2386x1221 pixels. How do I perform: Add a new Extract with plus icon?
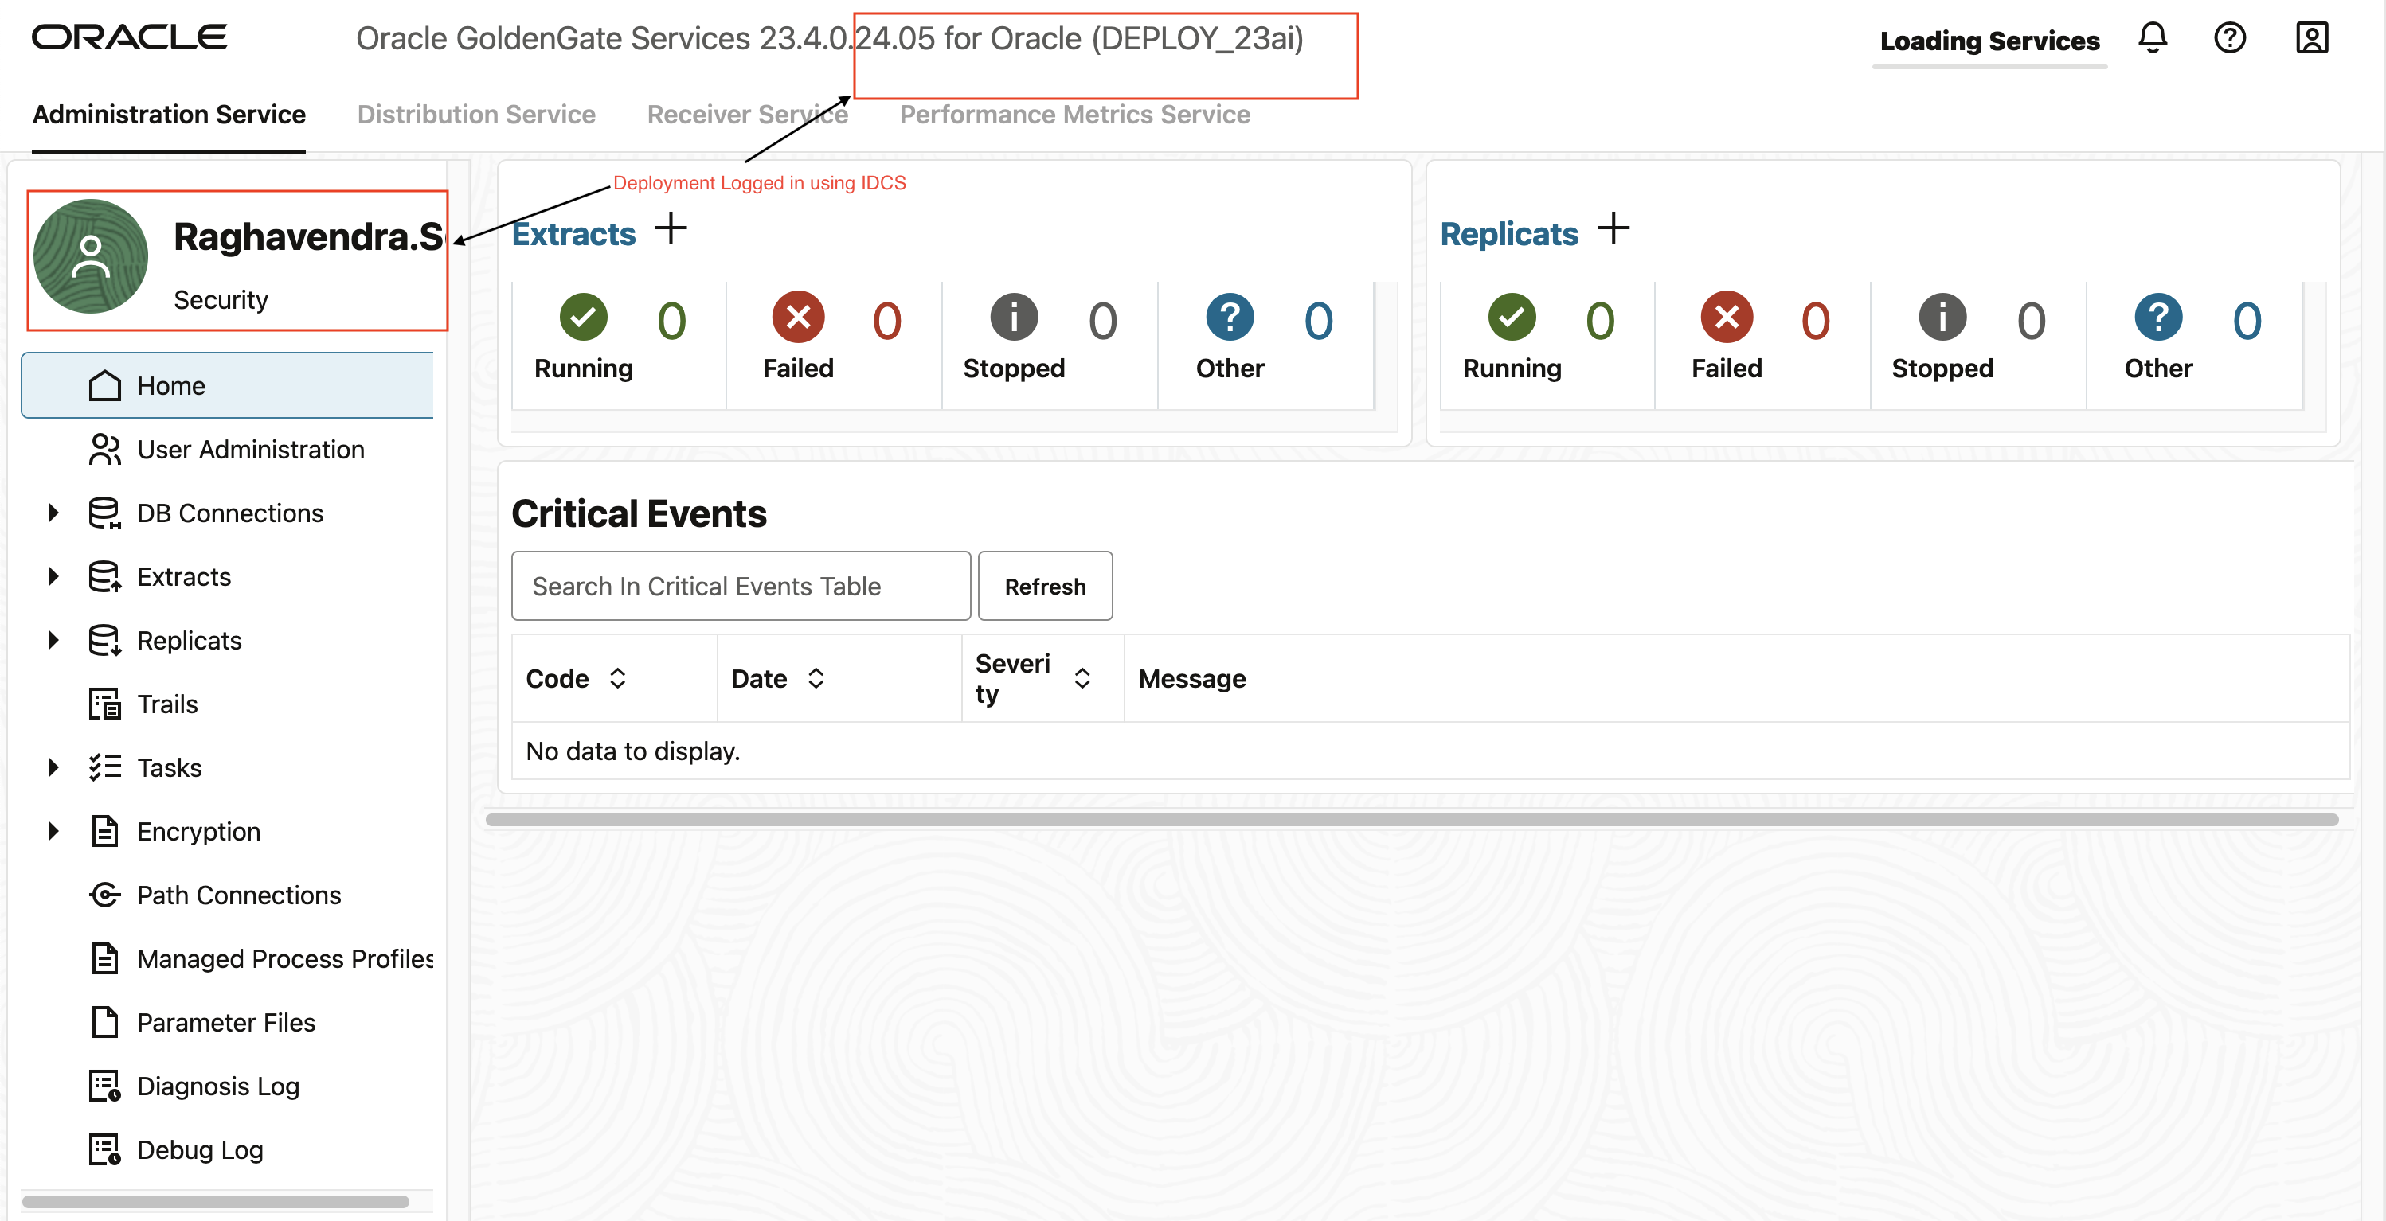[671, 228]
